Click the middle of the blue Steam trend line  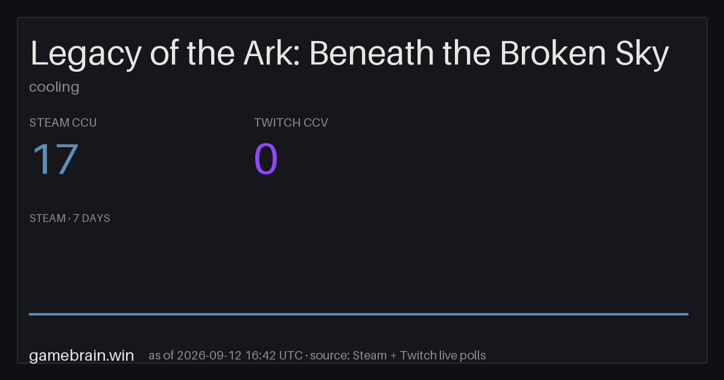pos(358,314)
